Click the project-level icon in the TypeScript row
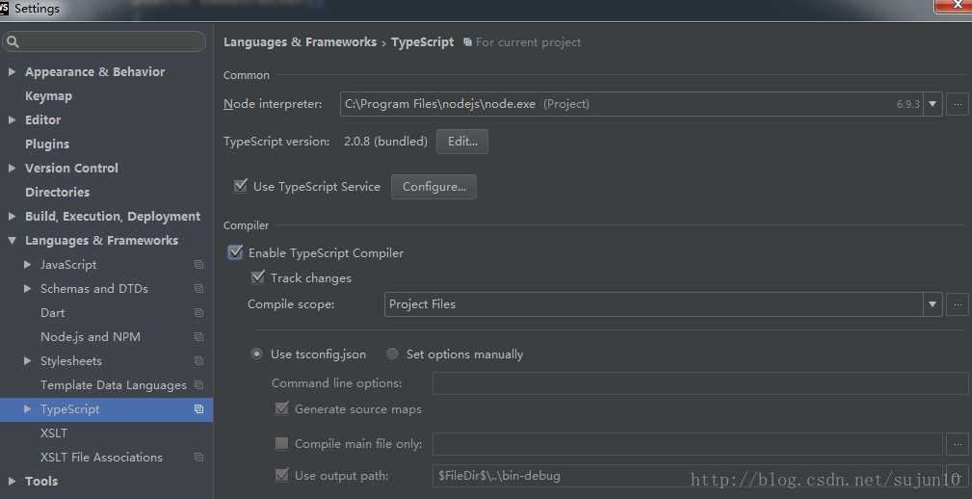Screen dimensions: 972x499 click(x=198, y=409)
